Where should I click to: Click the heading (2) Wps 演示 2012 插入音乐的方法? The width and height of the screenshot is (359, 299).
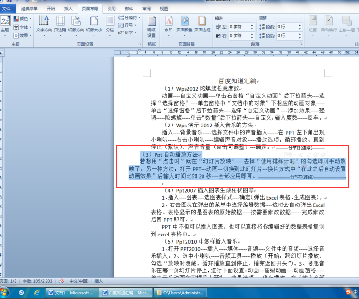208,125
